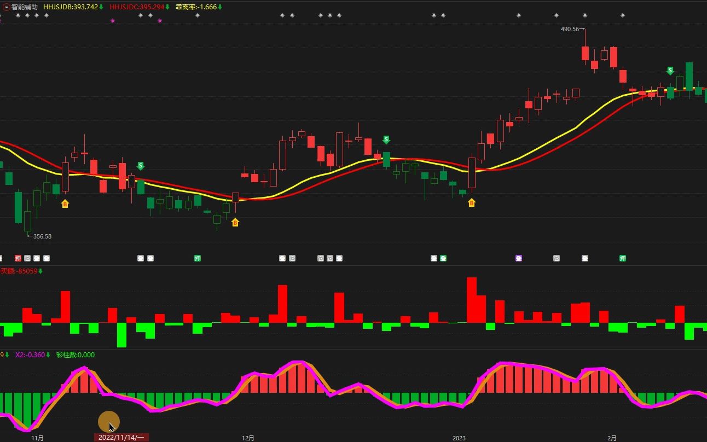The image size is (707, 442).
Task: Click the 智能辅助 indicator name
Action: pyautogui.click(x=25, y=7)
